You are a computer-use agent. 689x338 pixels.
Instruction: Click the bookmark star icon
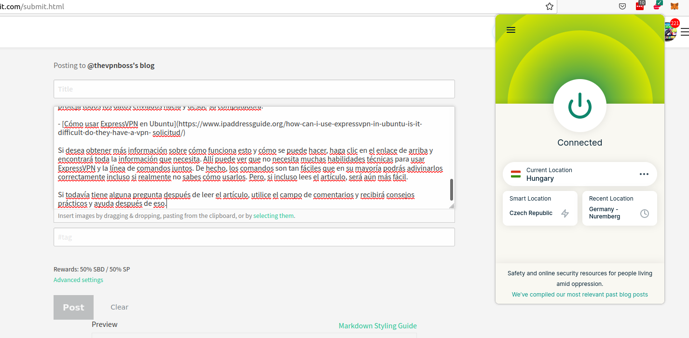(x=549, y=7)
